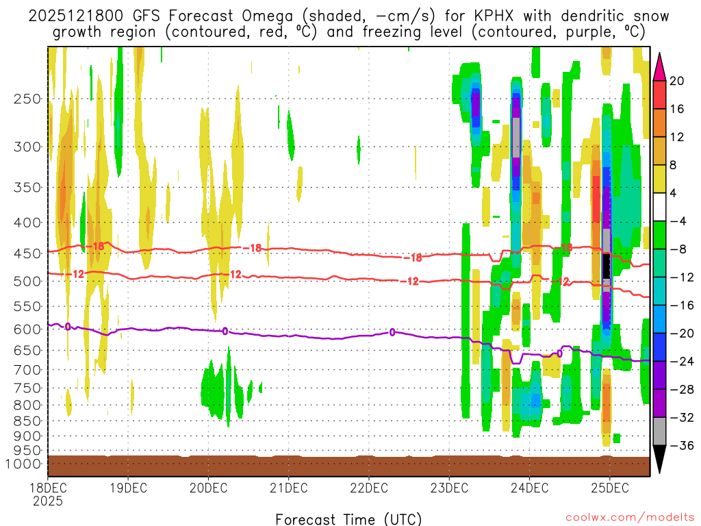Select the 23DEC date tick label
701x526 pixels.
pyautogui.click(x=449, y=488)
